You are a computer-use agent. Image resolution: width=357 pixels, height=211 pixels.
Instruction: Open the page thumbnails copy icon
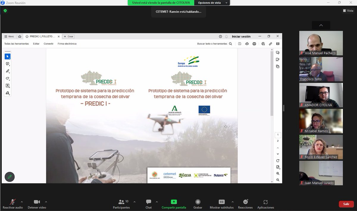(x=278, y=66)
